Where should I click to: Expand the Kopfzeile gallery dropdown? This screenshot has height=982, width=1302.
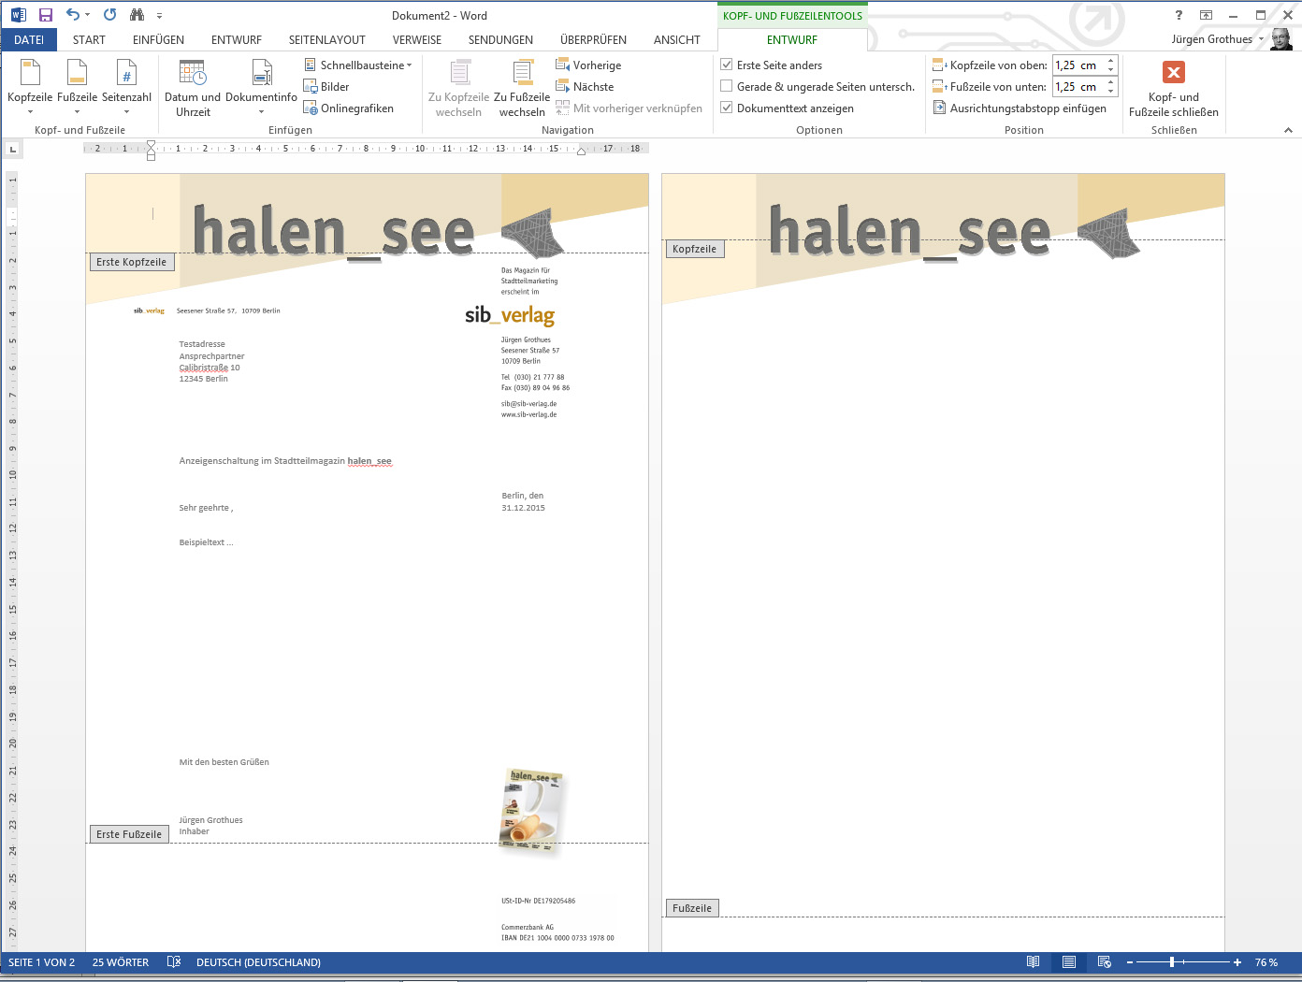pos(30,111)
